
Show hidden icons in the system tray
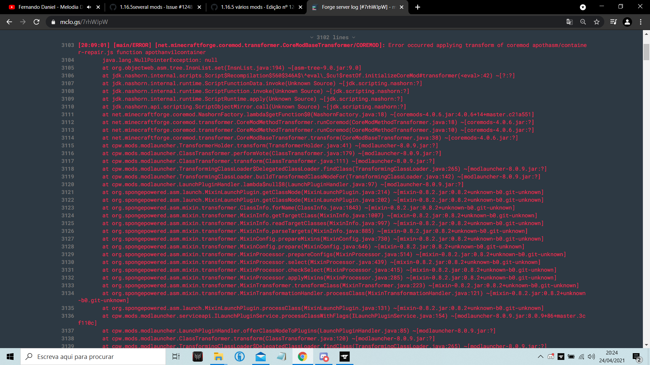click(541, 357)
